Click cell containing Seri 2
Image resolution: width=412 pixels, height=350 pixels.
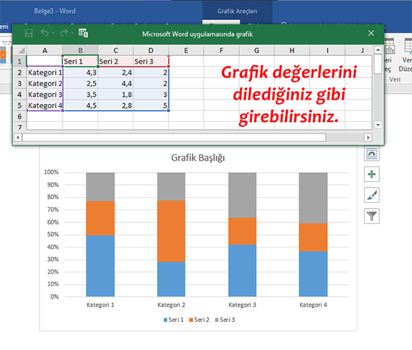point(116,61)
